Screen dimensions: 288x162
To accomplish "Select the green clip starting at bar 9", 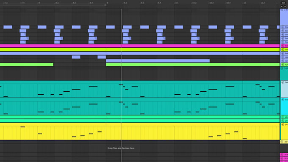I will point(193,65).
